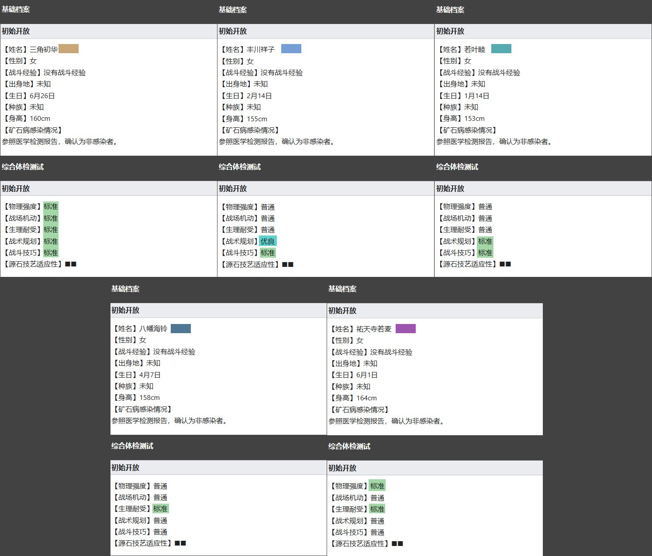Click the name 丰川祥子
The image size is (652, 556).
tap(261, 49)
